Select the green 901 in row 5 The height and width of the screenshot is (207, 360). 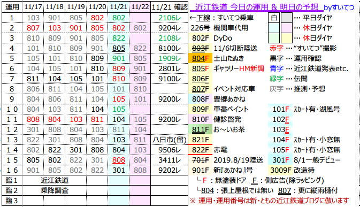119,58
